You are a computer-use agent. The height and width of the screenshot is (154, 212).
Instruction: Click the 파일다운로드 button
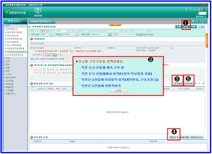197,137
